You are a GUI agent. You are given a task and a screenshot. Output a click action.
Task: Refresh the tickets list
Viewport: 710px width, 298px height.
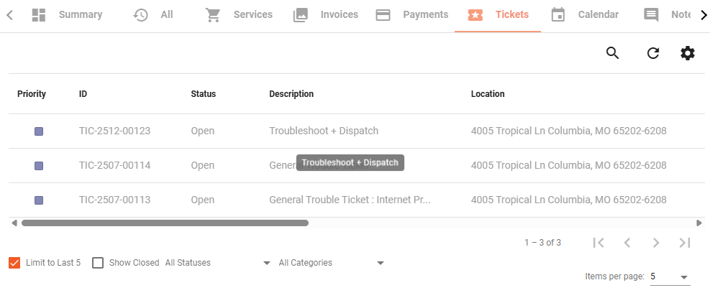tap(652, 53)
